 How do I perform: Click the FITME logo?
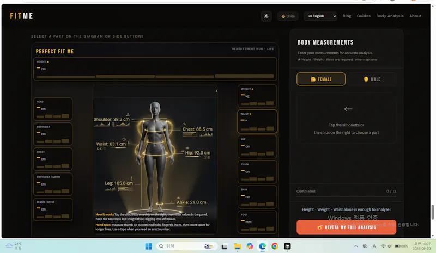coord(21,16)
